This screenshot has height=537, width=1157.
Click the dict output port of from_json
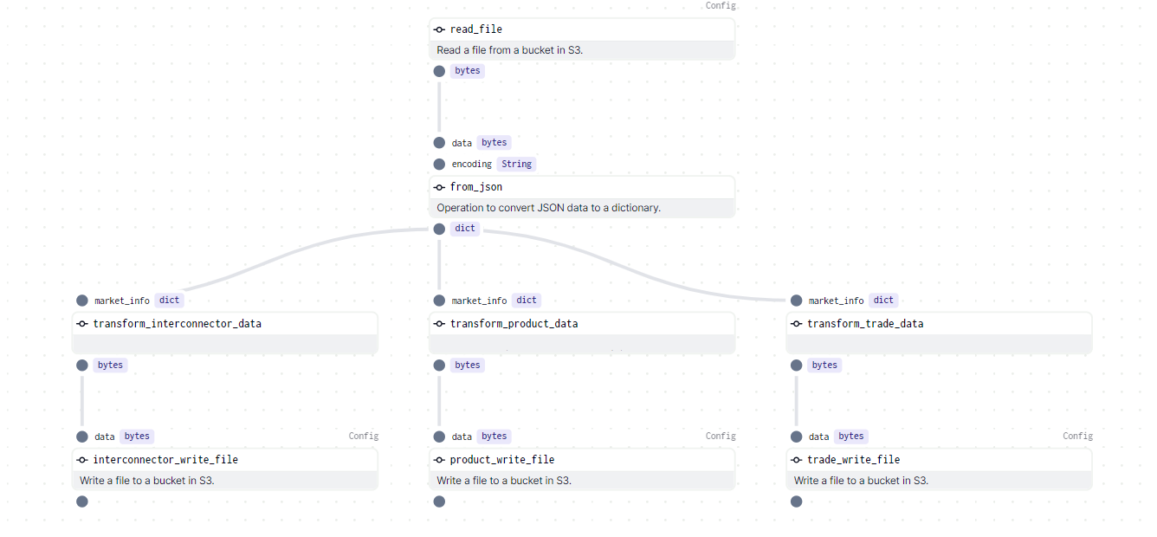click(x=439, y=228)
